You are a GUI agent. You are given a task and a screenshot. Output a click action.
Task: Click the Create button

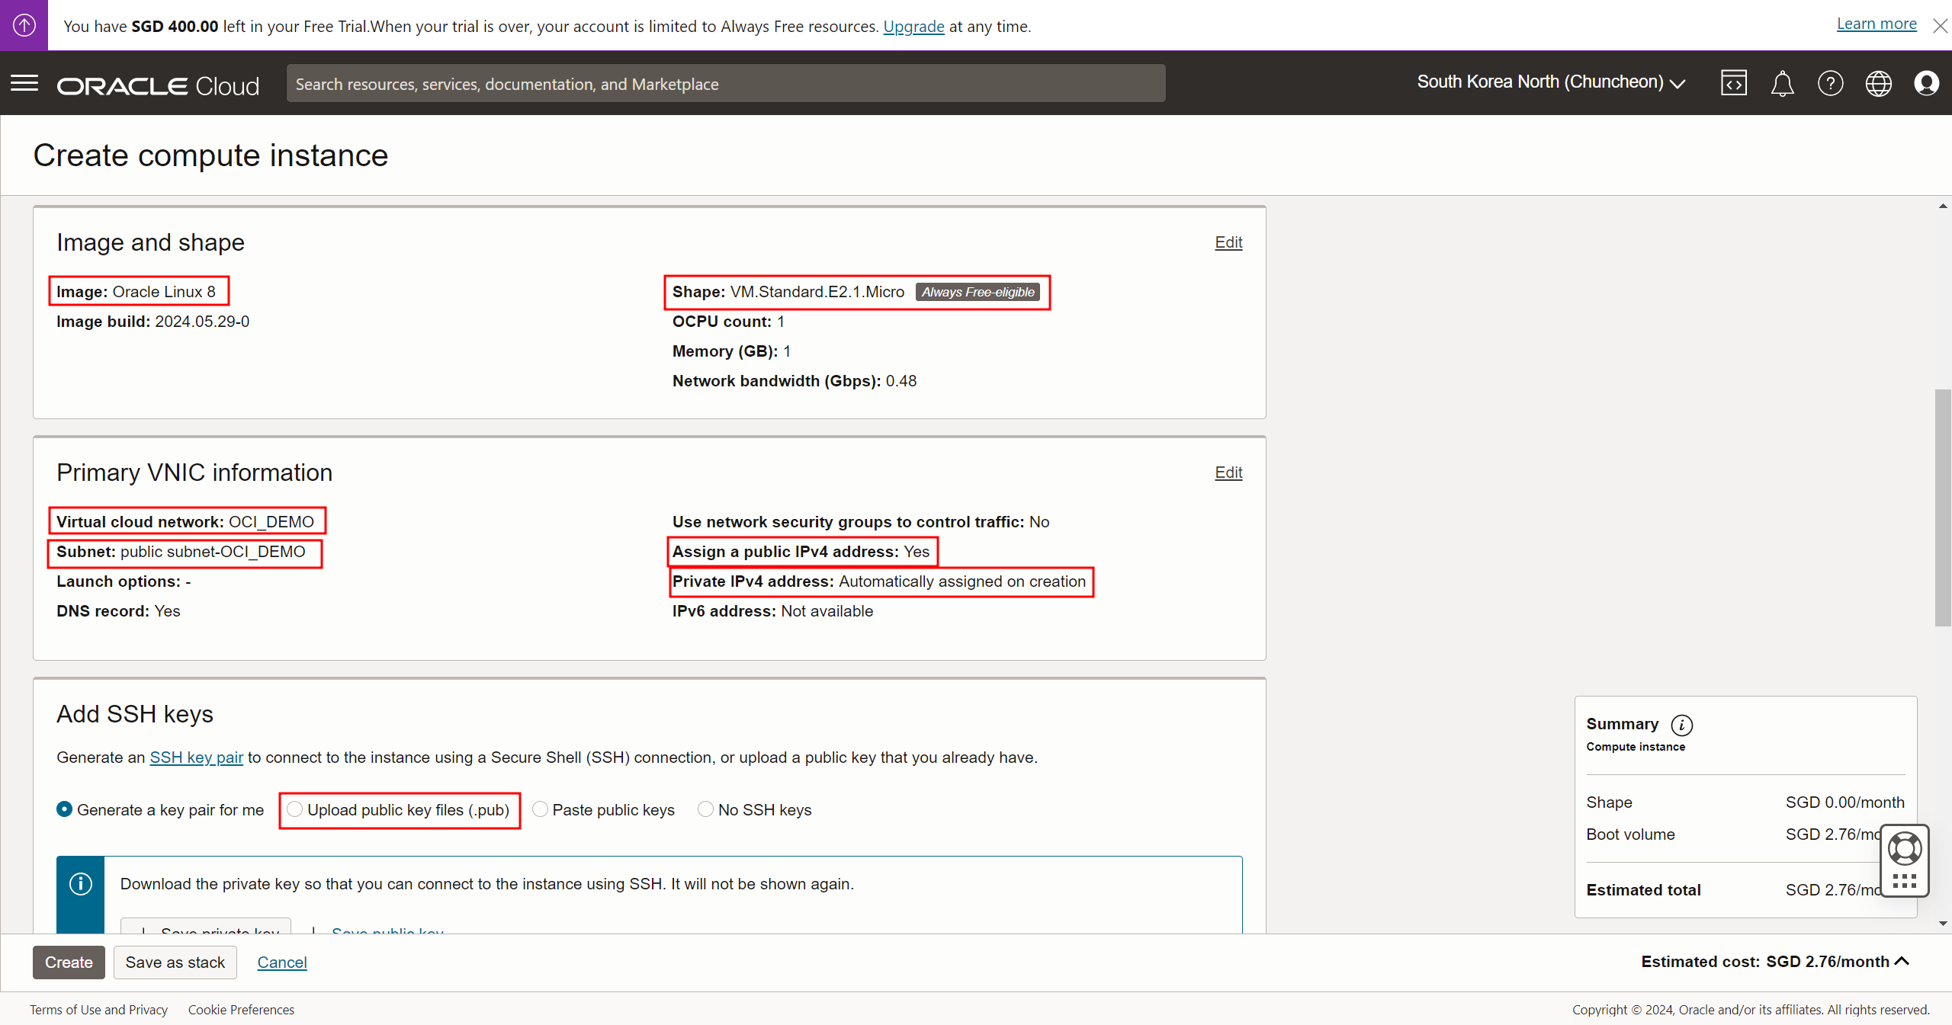(x=69, y=962)
